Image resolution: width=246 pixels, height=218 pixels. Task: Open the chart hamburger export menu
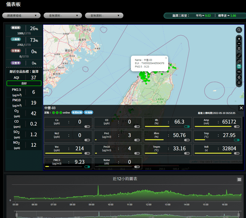pyautogui.click(x=239, y=179)
